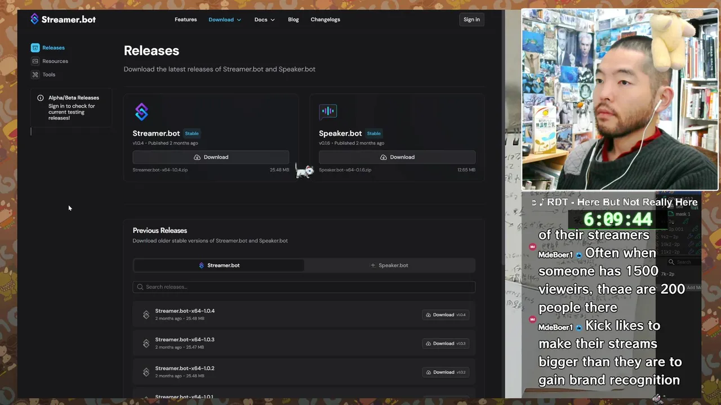Image resolution: width=721 pixels, height=405 pixels.
Task: Download Speaker.bot v0.1.6 stable release
Action: point(397,157)
